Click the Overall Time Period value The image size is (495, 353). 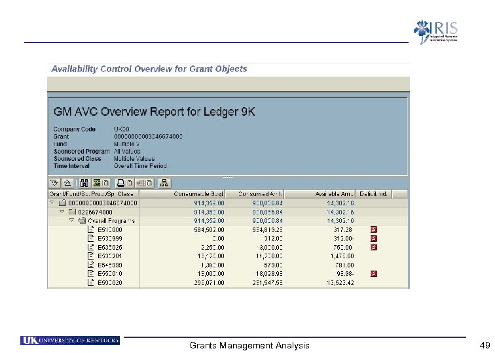click(x=140, y=166)
